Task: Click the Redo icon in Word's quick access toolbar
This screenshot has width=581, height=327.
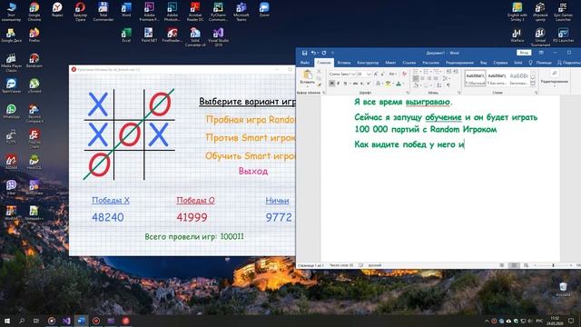Action: [324, 53]
